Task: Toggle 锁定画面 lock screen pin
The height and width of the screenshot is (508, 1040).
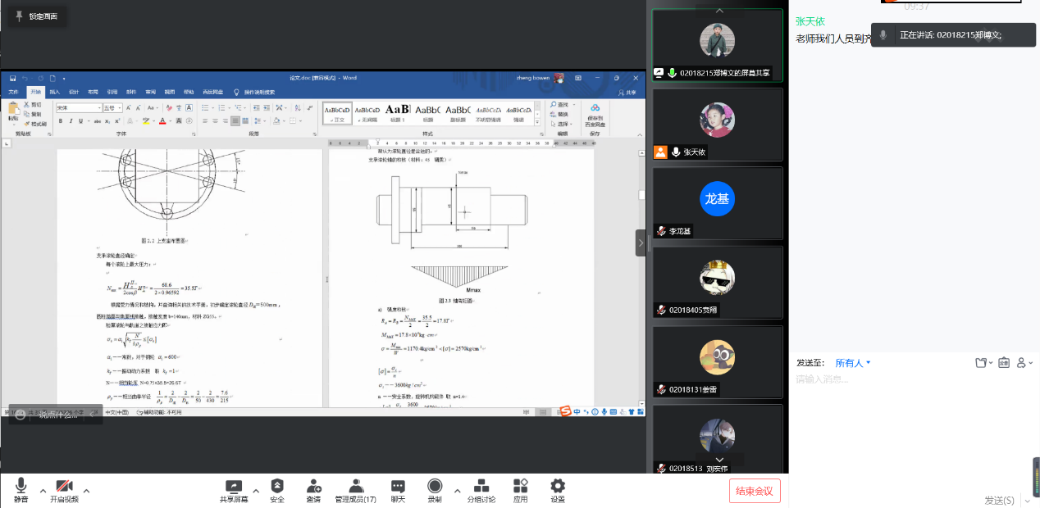Action: click(x=35, y=16)
